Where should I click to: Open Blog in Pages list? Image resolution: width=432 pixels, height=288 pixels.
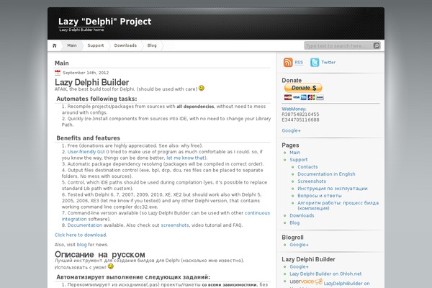click(294, 222)
